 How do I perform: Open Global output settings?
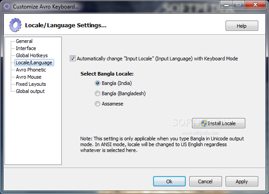[x=30, y=91]
